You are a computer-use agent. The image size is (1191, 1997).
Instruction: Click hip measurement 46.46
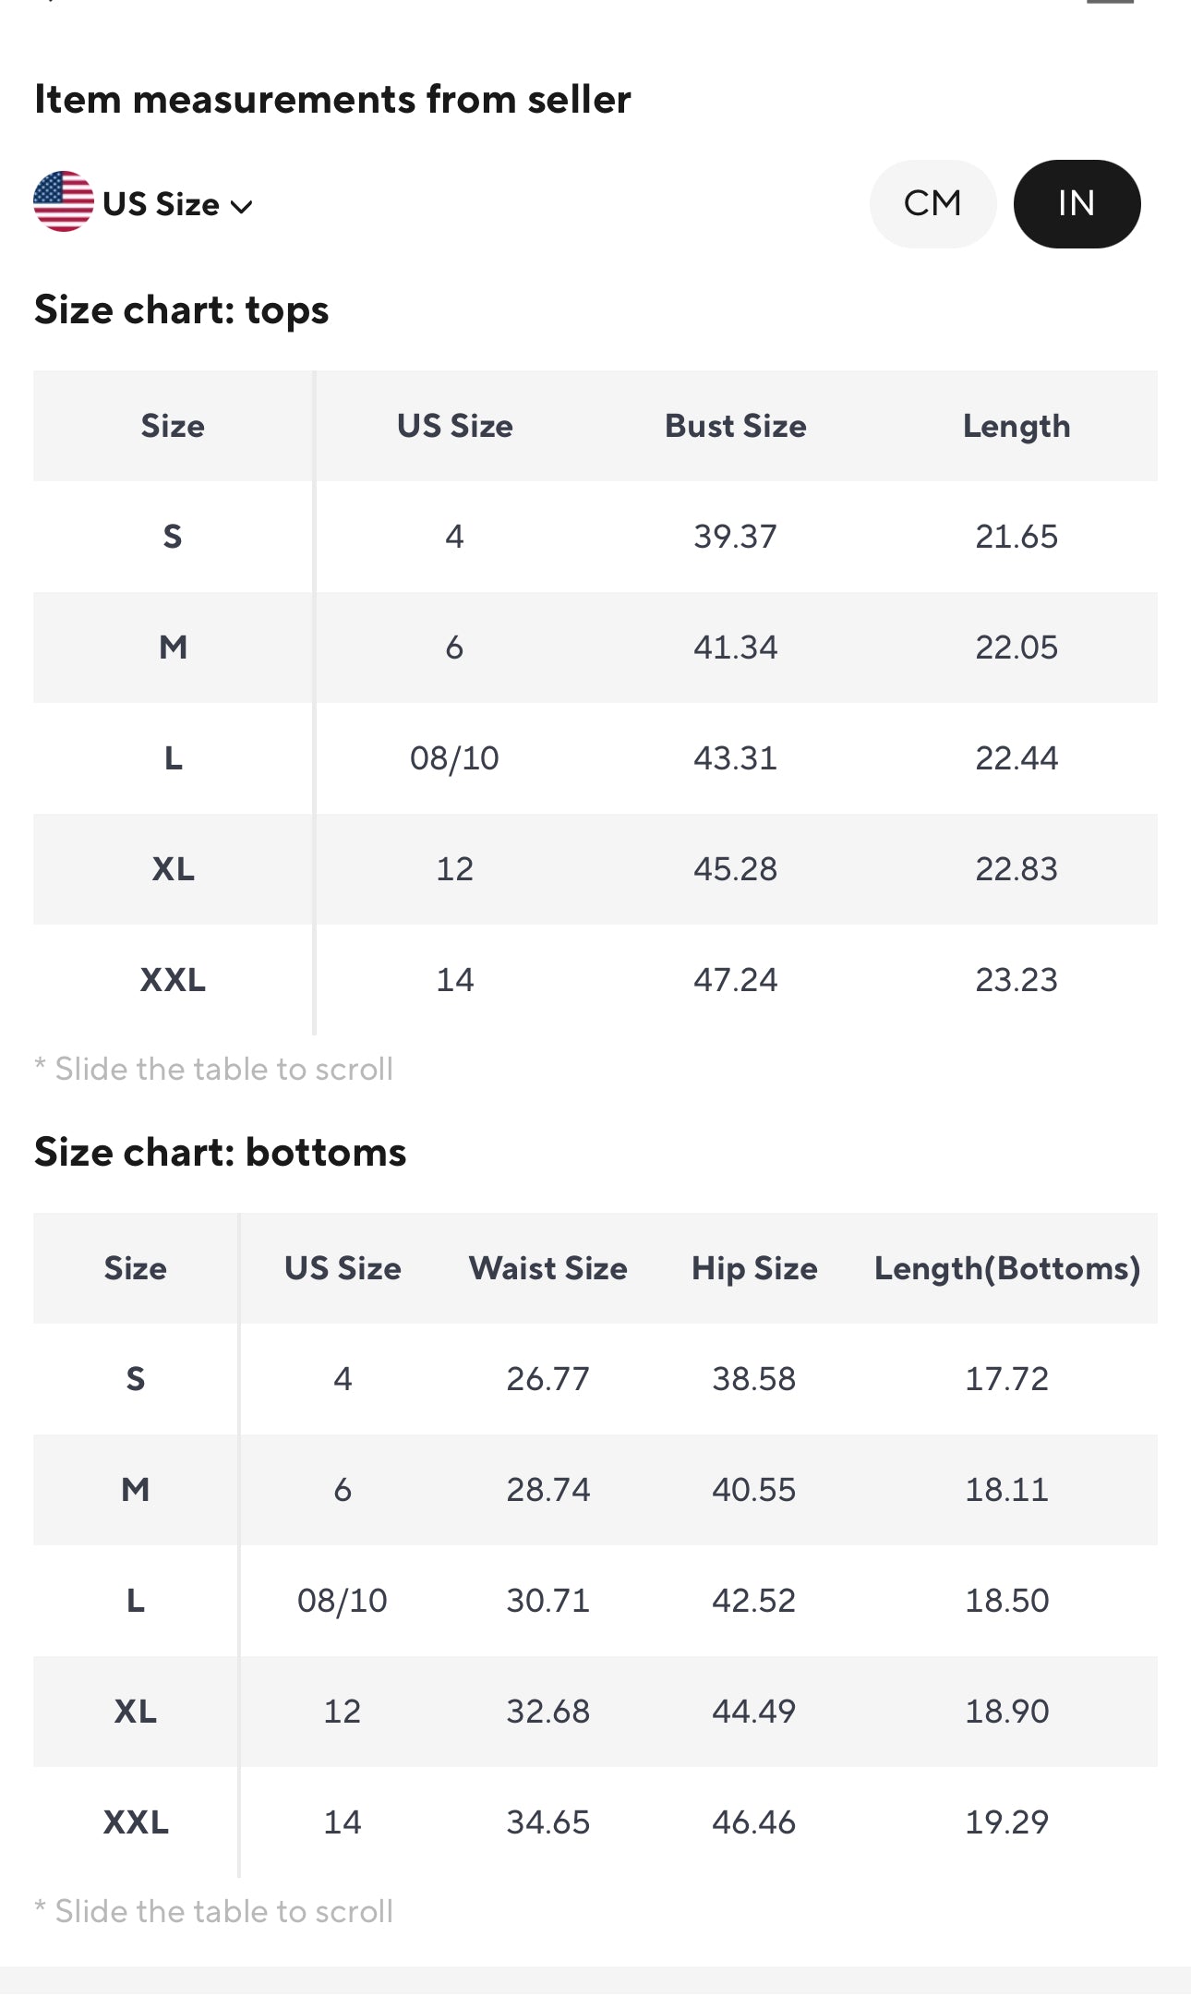(x=753, y=1822)
